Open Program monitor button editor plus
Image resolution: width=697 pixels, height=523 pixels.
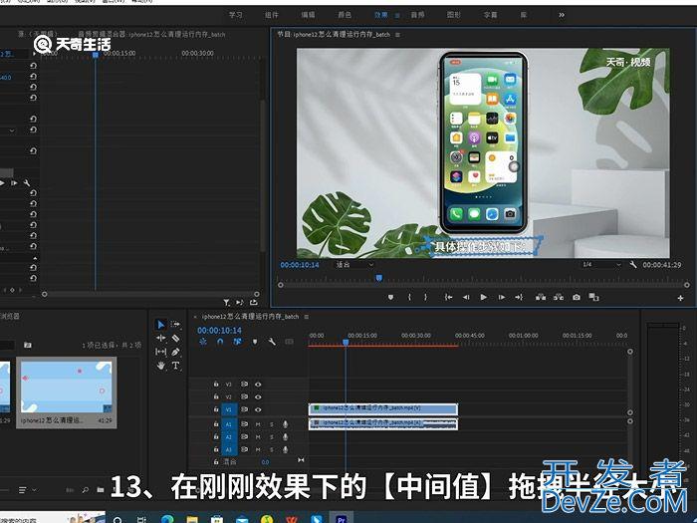coord(680,298)
